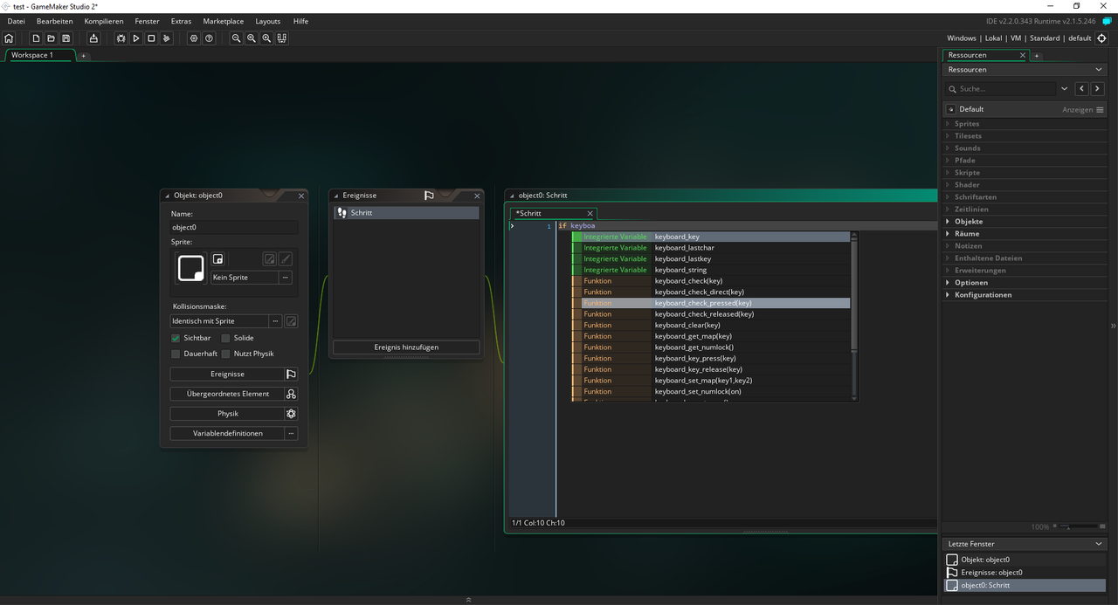
Task: Click the Ereignis hinzufügen button
Action: [x=406, y=347]
